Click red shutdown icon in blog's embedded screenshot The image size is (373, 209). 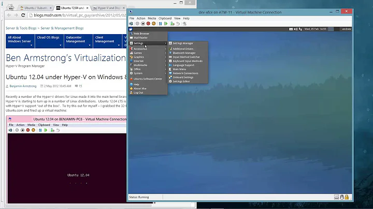coord(28,130)
